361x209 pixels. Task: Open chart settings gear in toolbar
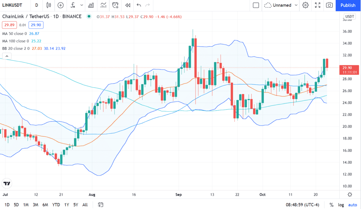(x=305, y=5)
